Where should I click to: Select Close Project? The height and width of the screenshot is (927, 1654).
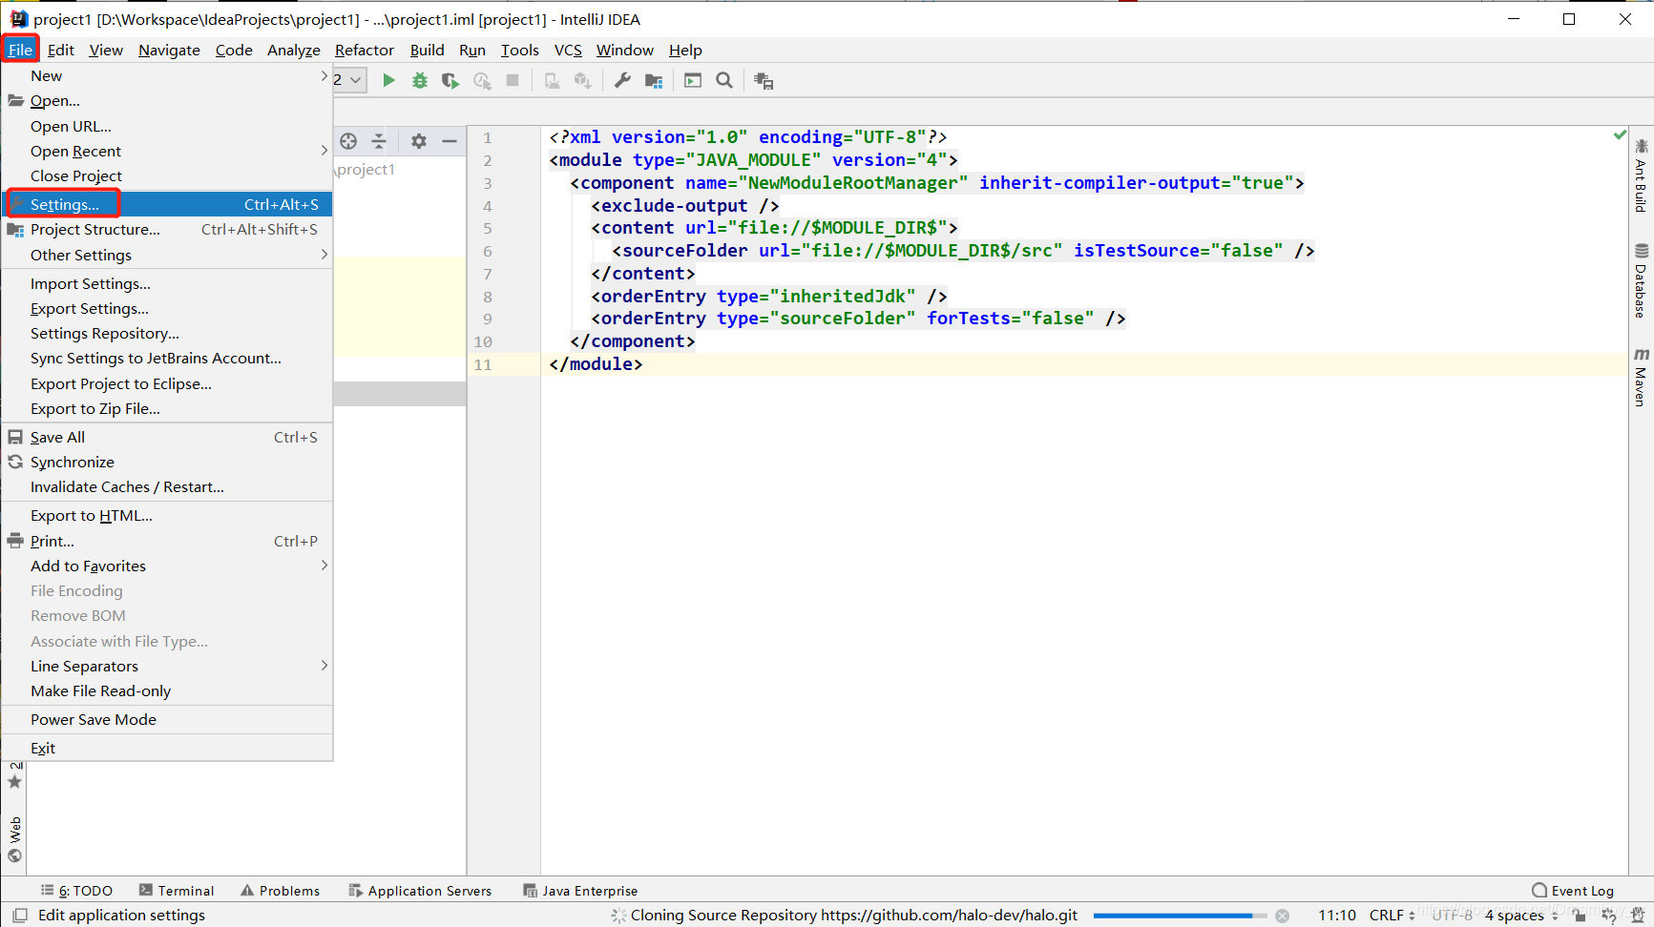(168, 175)
